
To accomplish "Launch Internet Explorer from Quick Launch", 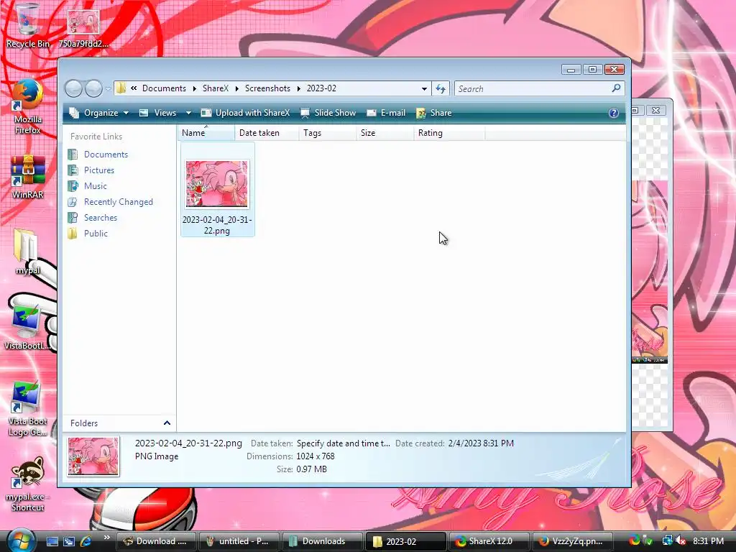I will [86, 541].
